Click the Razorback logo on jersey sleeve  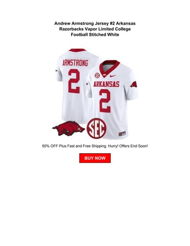coord(134,85)
